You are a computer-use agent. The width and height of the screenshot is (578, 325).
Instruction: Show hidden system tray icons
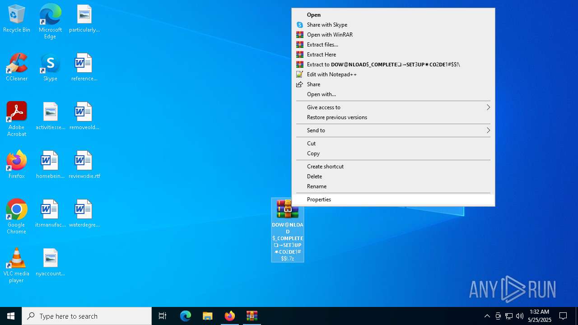tap(487, 316)
